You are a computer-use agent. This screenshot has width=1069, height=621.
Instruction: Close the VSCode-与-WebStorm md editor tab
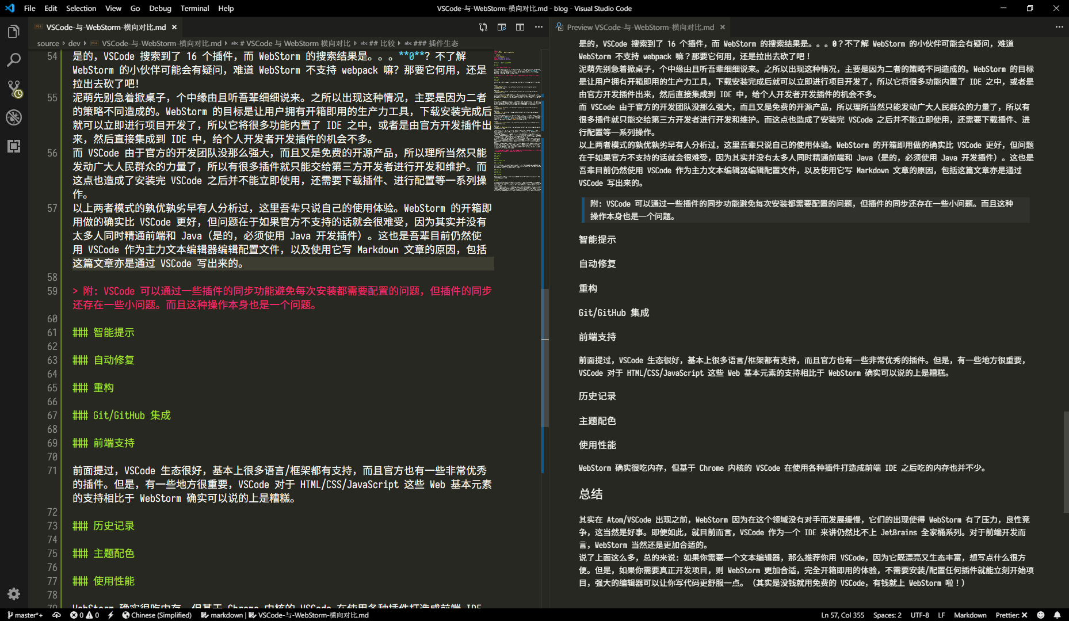(174, 27)
